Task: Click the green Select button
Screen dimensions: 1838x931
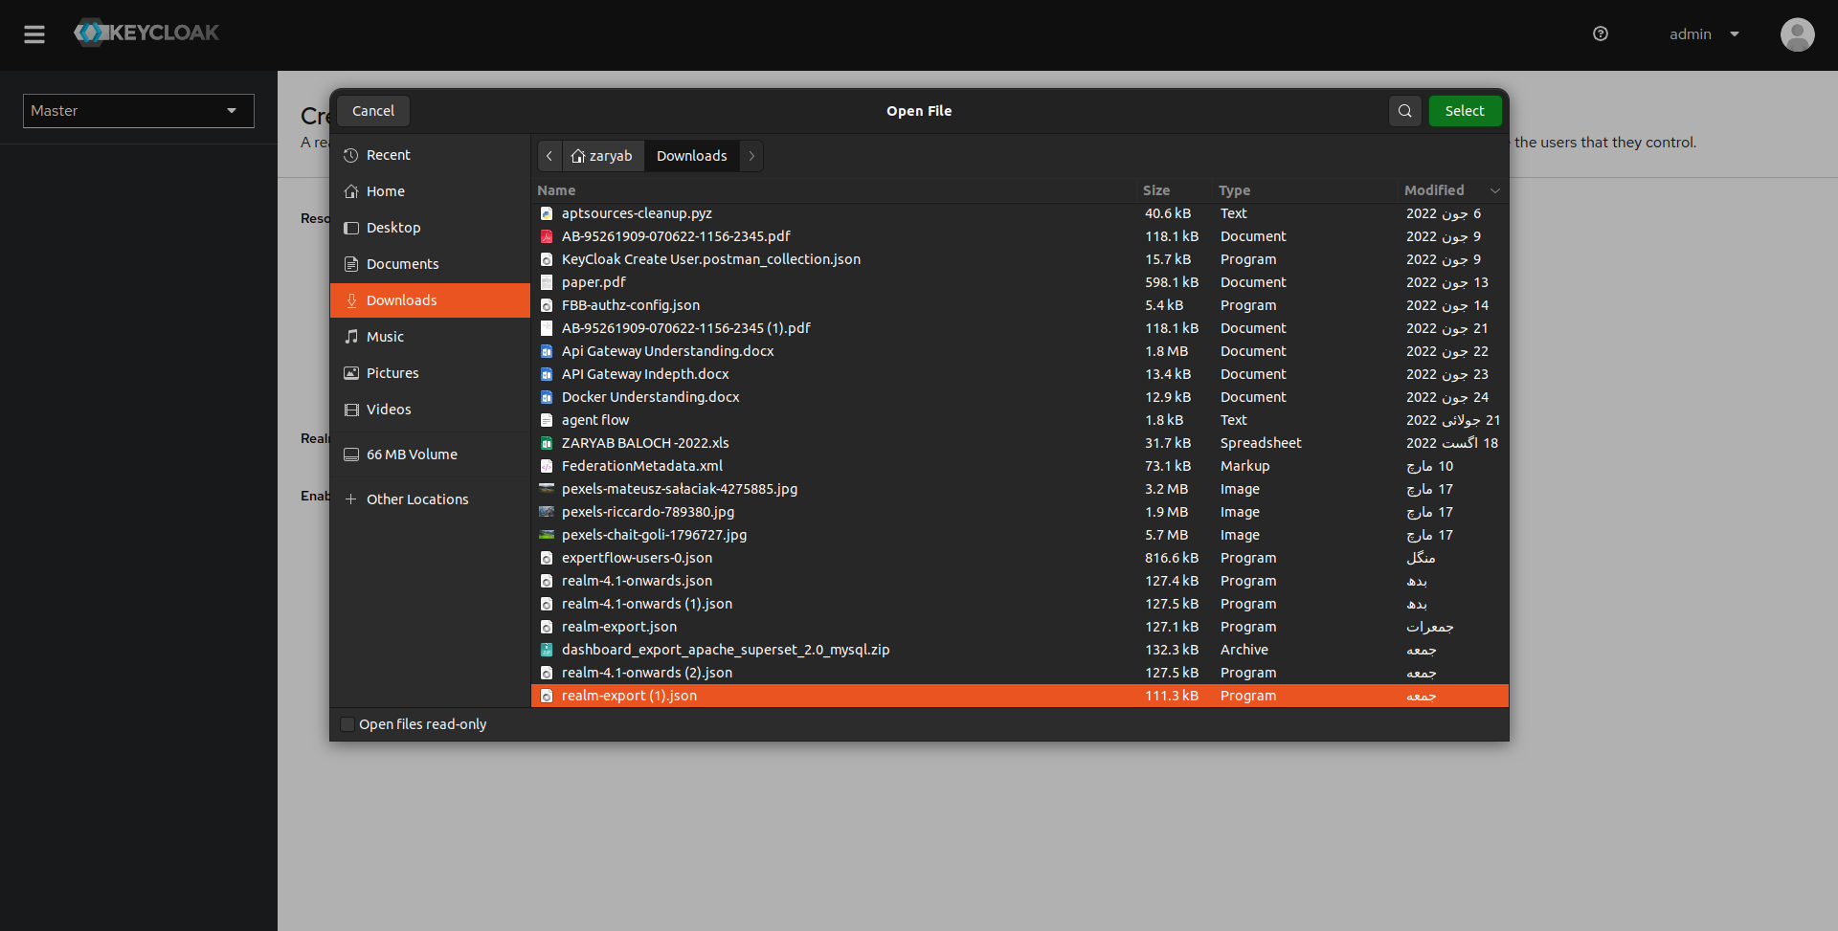Action: coord(1464,110)
